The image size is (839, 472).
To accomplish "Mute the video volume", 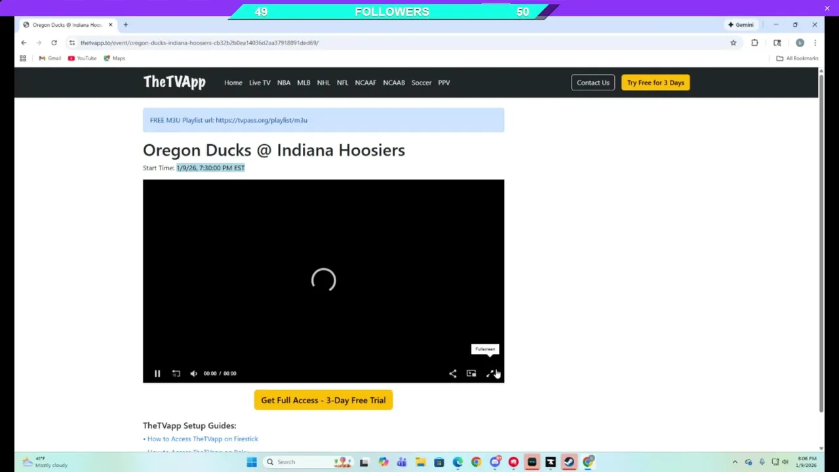I will pyautogui.click(x=193, y=374).
